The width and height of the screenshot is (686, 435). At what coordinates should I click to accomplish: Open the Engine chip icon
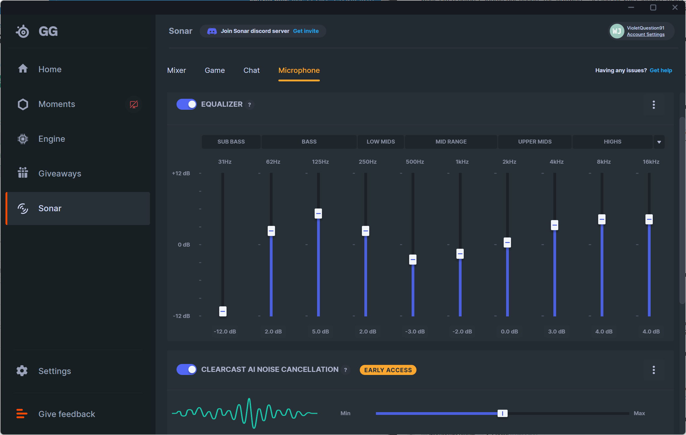pyautogui.click(x=23, y=139)
